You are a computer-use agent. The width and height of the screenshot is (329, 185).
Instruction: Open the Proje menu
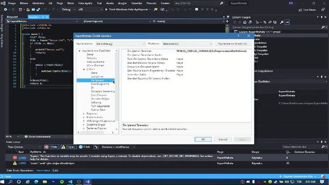point(60,3)
